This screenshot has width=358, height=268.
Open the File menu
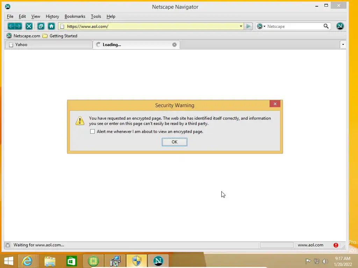pyautogui.click(x=10, y=16)
